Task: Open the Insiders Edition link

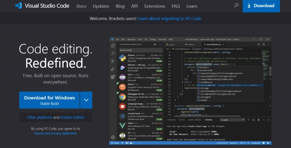Action: coord(72,117)
